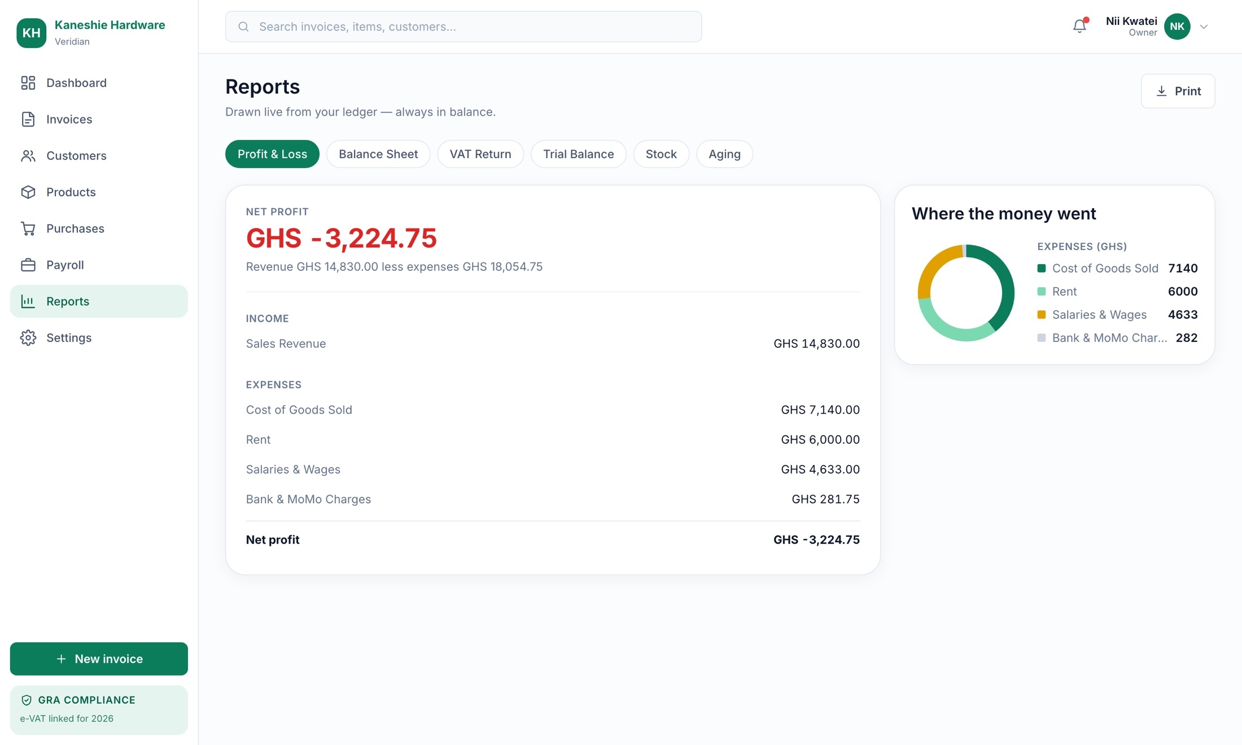Viewport: 1242px width, 745px height.
Task: Click the Bank & MoMo Charges row label
Action: 308,499
